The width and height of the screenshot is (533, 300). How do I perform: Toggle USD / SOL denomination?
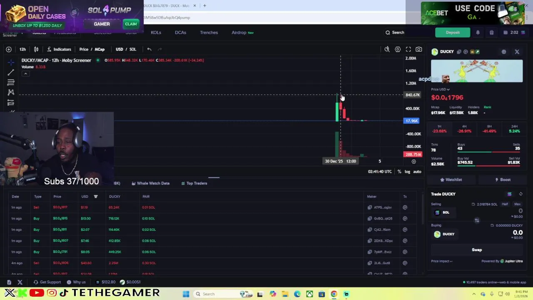(126, 49)
